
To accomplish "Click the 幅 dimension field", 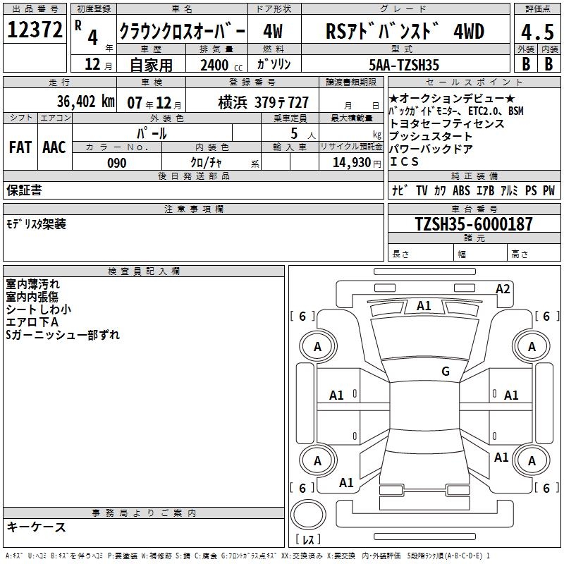I will point(481,254).
